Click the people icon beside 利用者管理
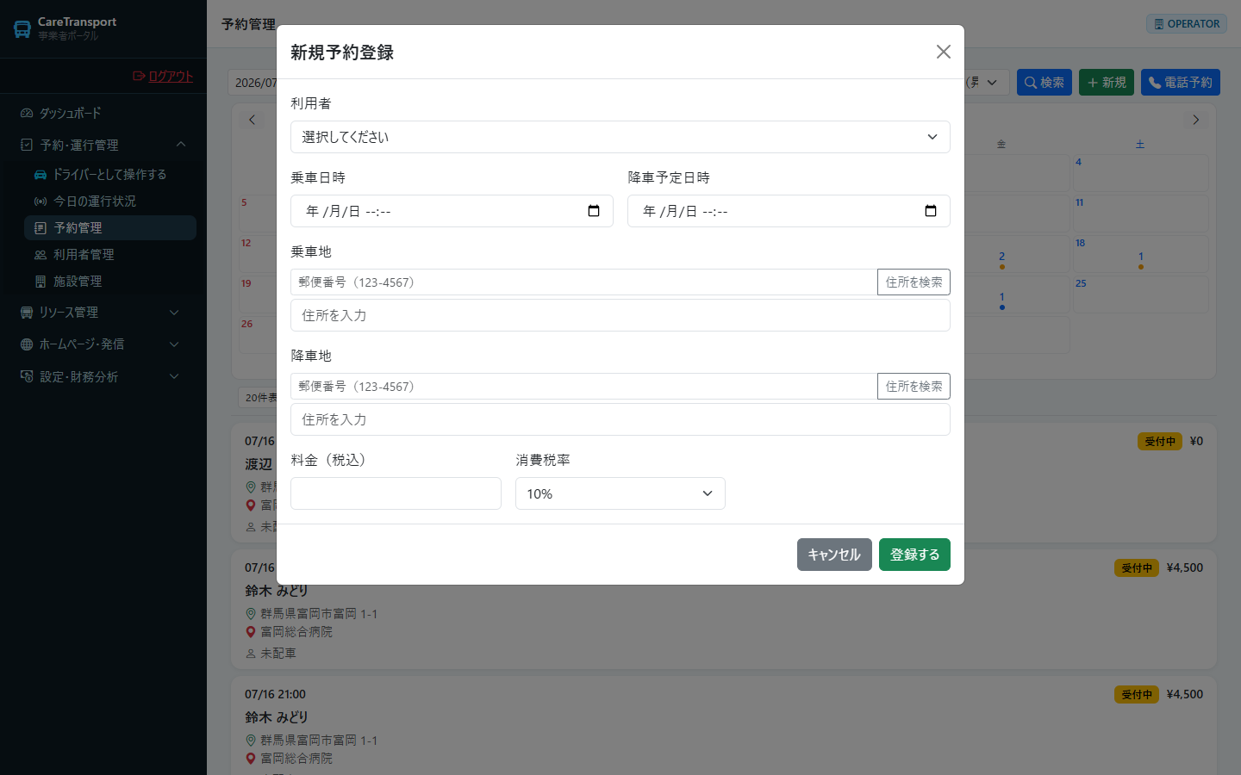Image resolution: width=1241 pixels, height=775 pixels. click(41, 254)
